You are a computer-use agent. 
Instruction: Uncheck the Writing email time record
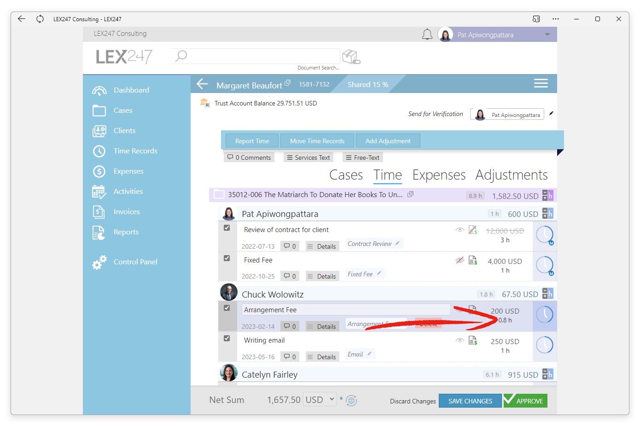227,338
